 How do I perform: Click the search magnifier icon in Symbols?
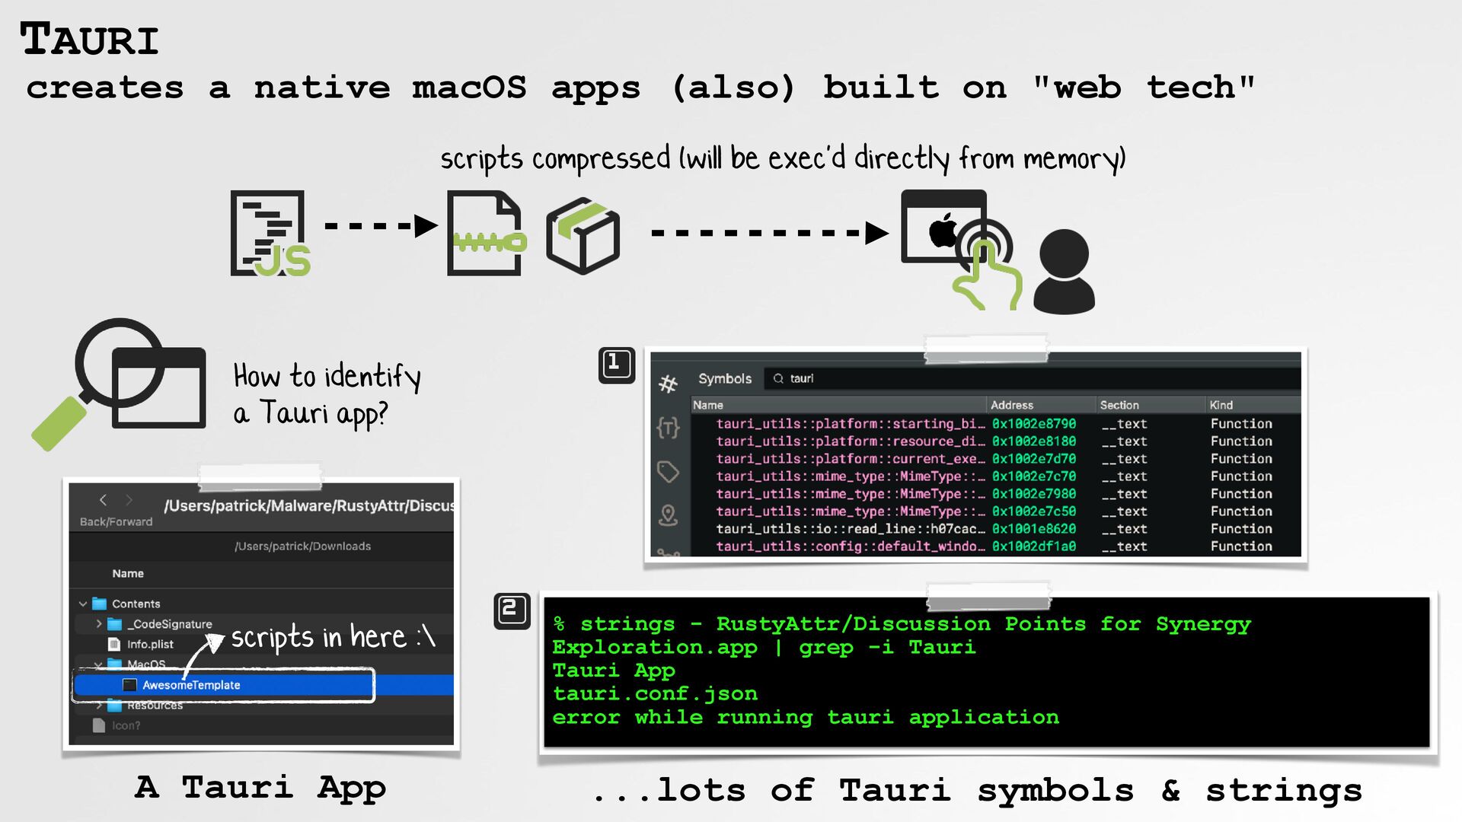pyautogui.click(x=778, y=378)
